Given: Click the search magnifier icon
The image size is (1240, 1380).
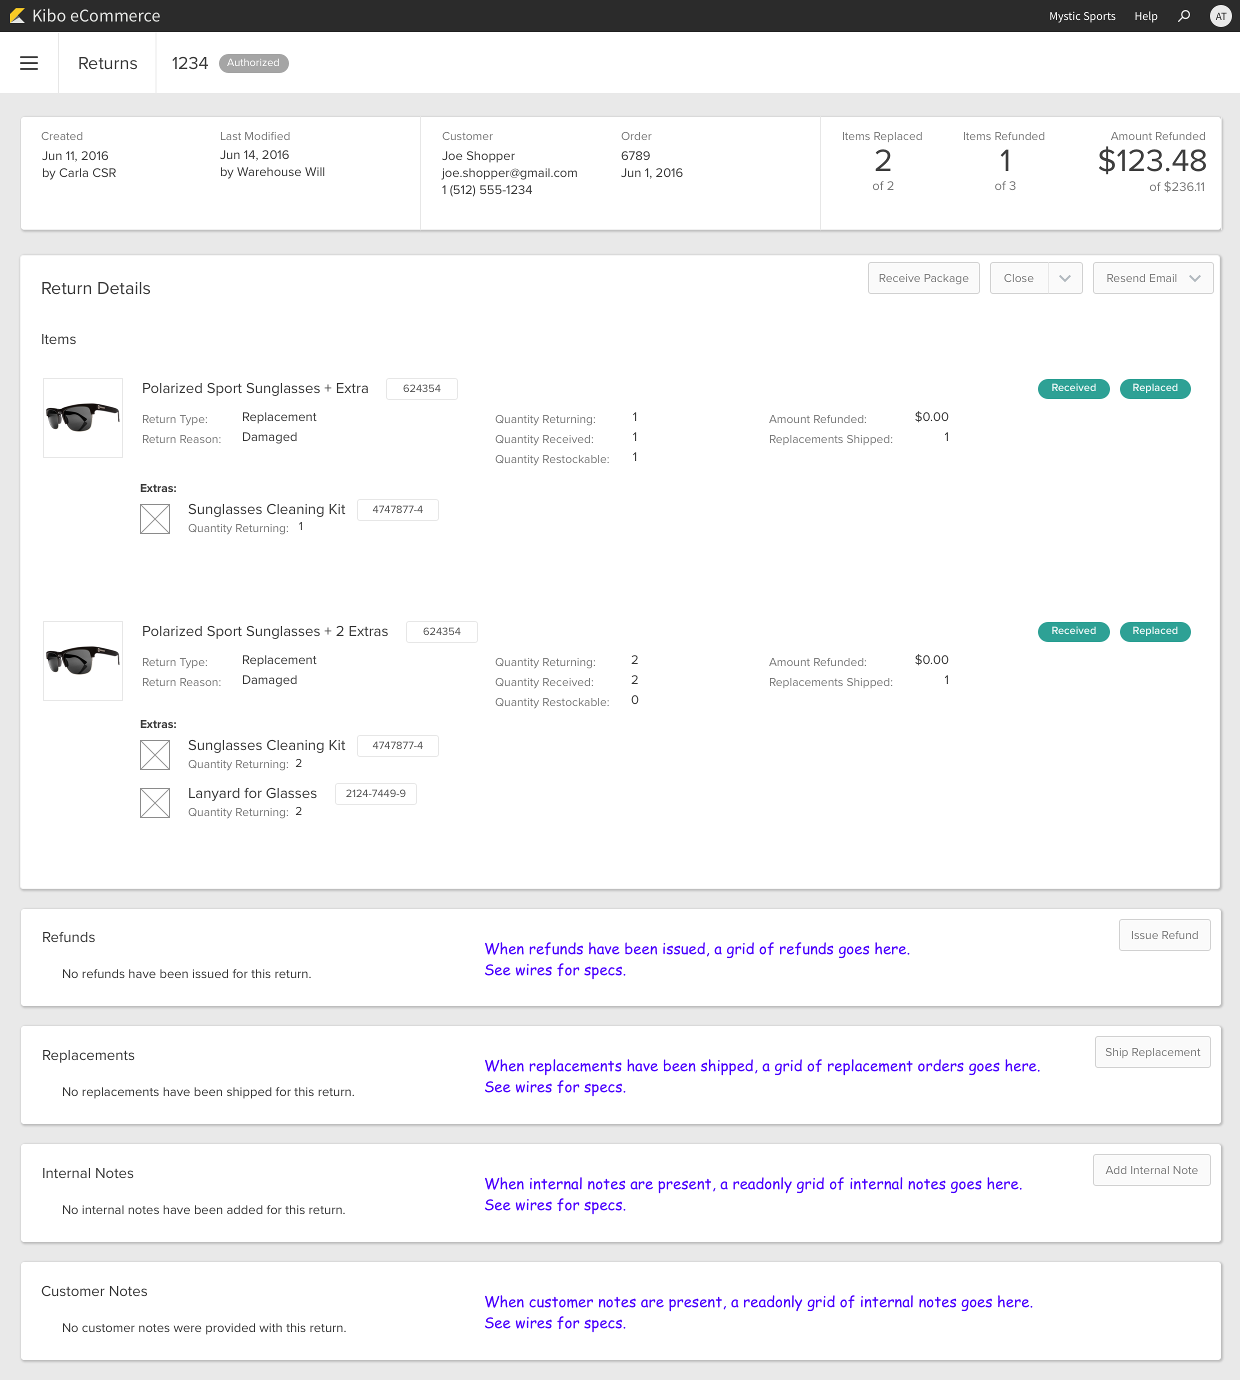Looking at the screenshot, I should [1184, 15].
